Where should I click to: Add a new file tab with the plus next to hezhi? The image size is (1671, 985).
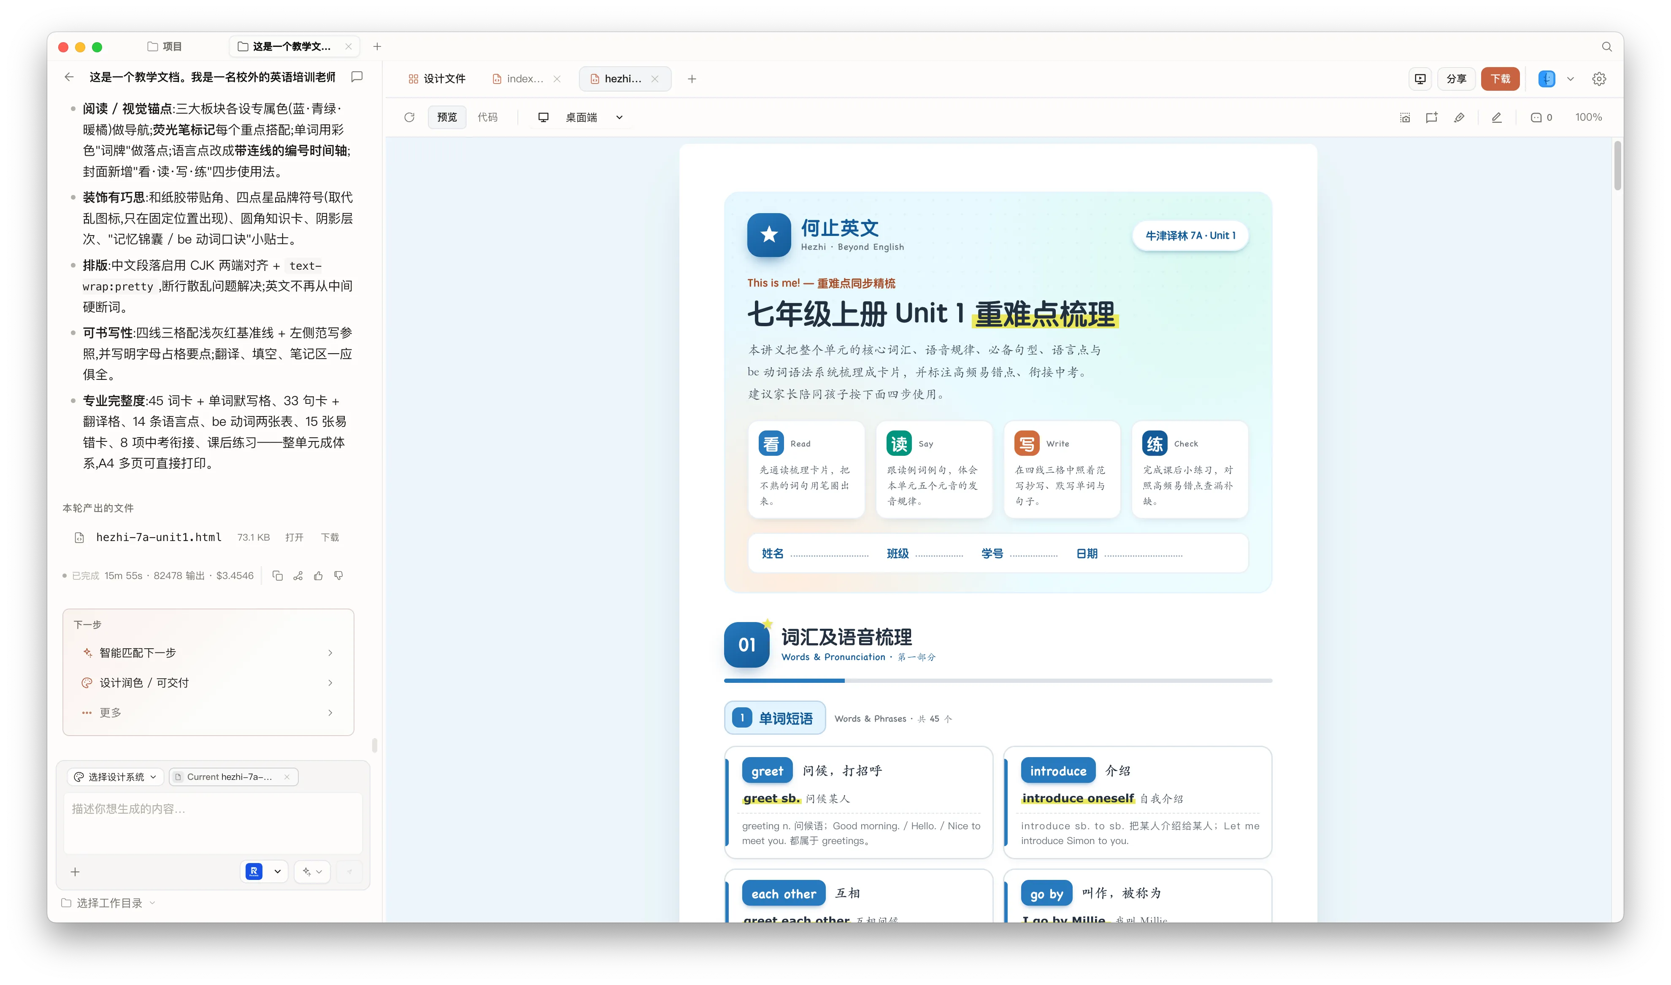(692, 79)
